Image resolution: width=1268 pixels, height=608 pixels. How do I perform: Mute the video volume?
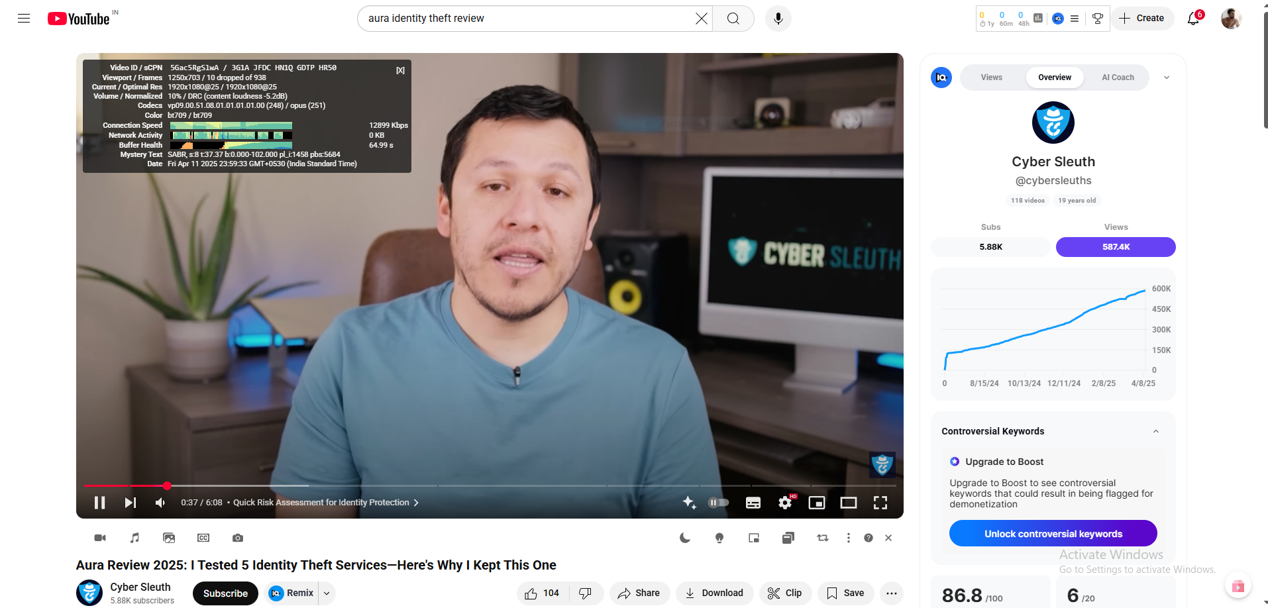[160, 503]
